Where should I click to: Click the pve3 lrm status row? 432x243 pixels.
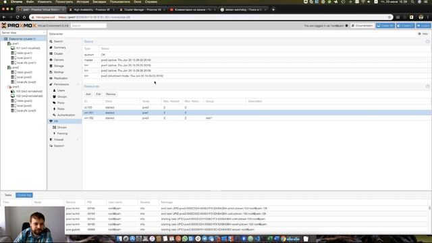(x=256, y=76)
